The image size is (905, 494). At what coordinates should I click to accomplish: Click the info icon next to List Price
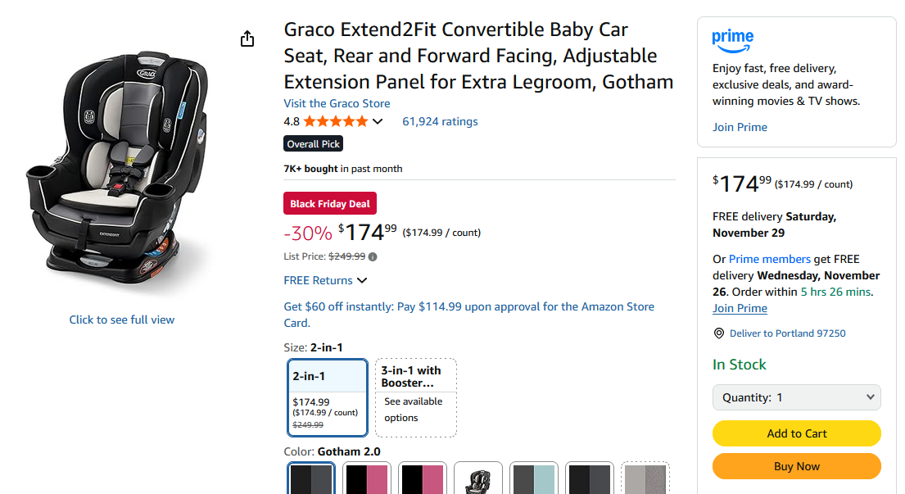[373, 256]
